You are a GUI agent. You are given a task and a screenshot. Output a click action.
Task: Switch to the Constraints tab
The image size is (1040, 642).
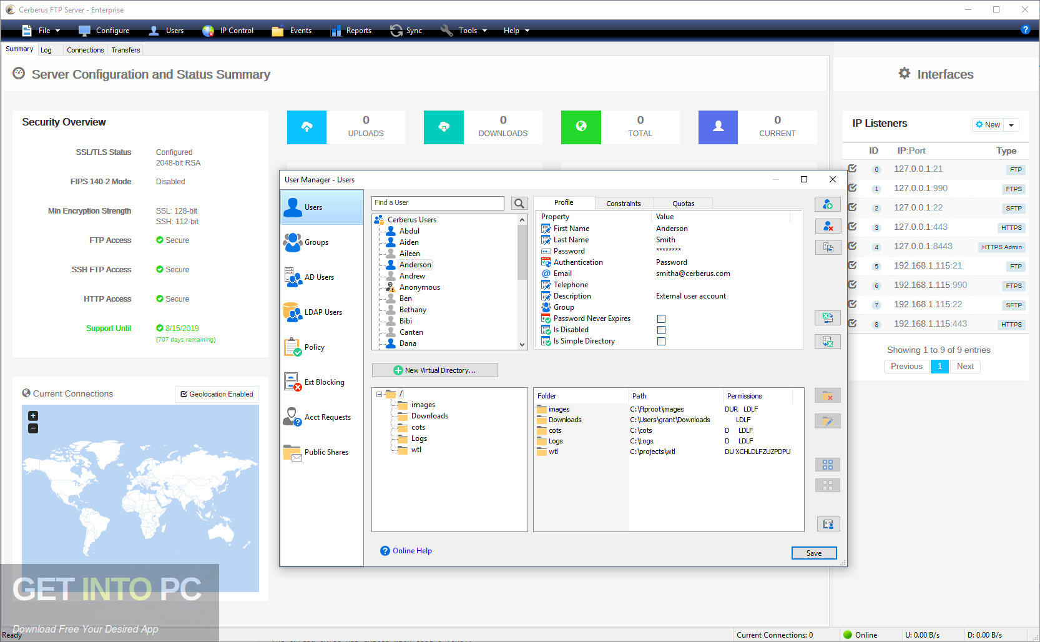tap(624, 204)
